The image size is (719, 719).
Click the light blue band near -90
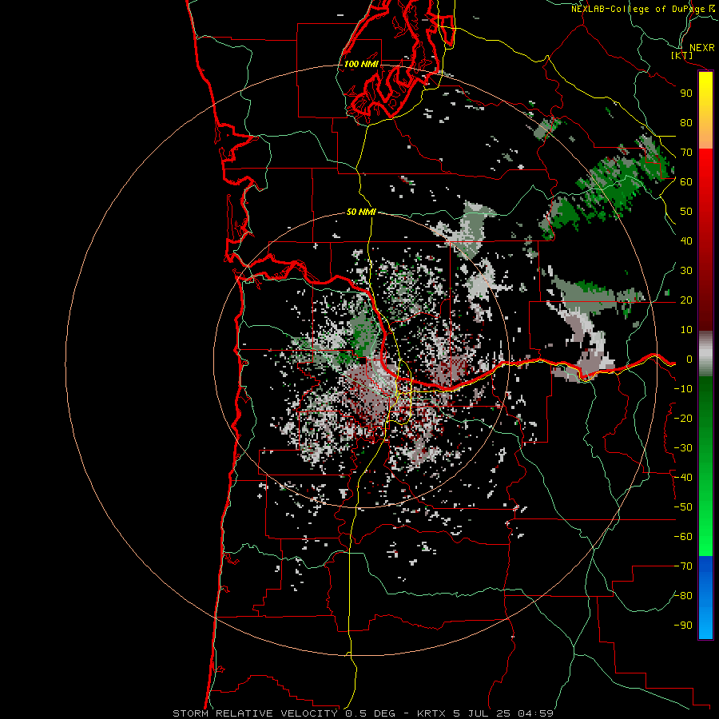coord(705,624)
